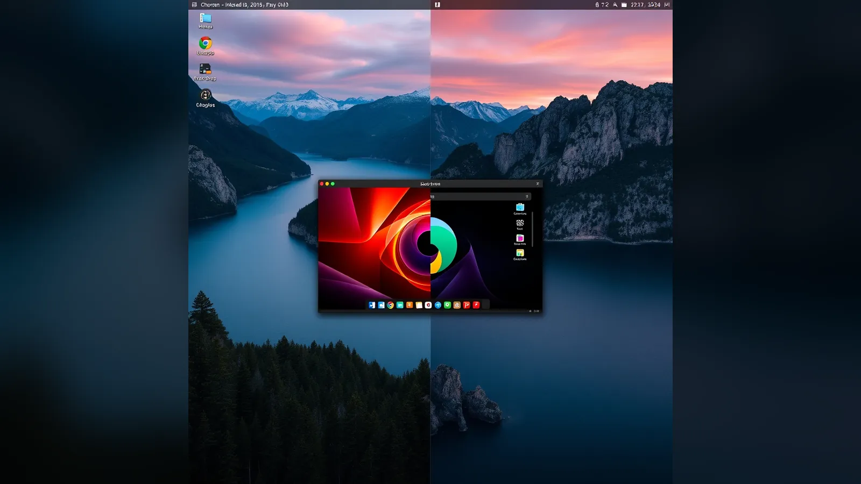The width and height of the screenshot is (861, 484).
Task: Click the grid icon at top-left menu bar
Action: [194, 4]
